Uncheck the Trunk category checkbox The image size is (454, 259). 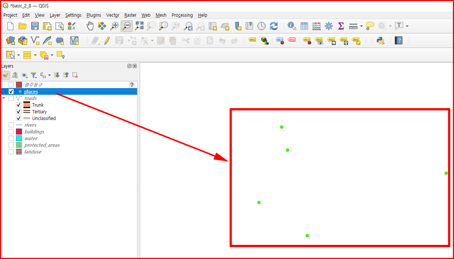19,105
